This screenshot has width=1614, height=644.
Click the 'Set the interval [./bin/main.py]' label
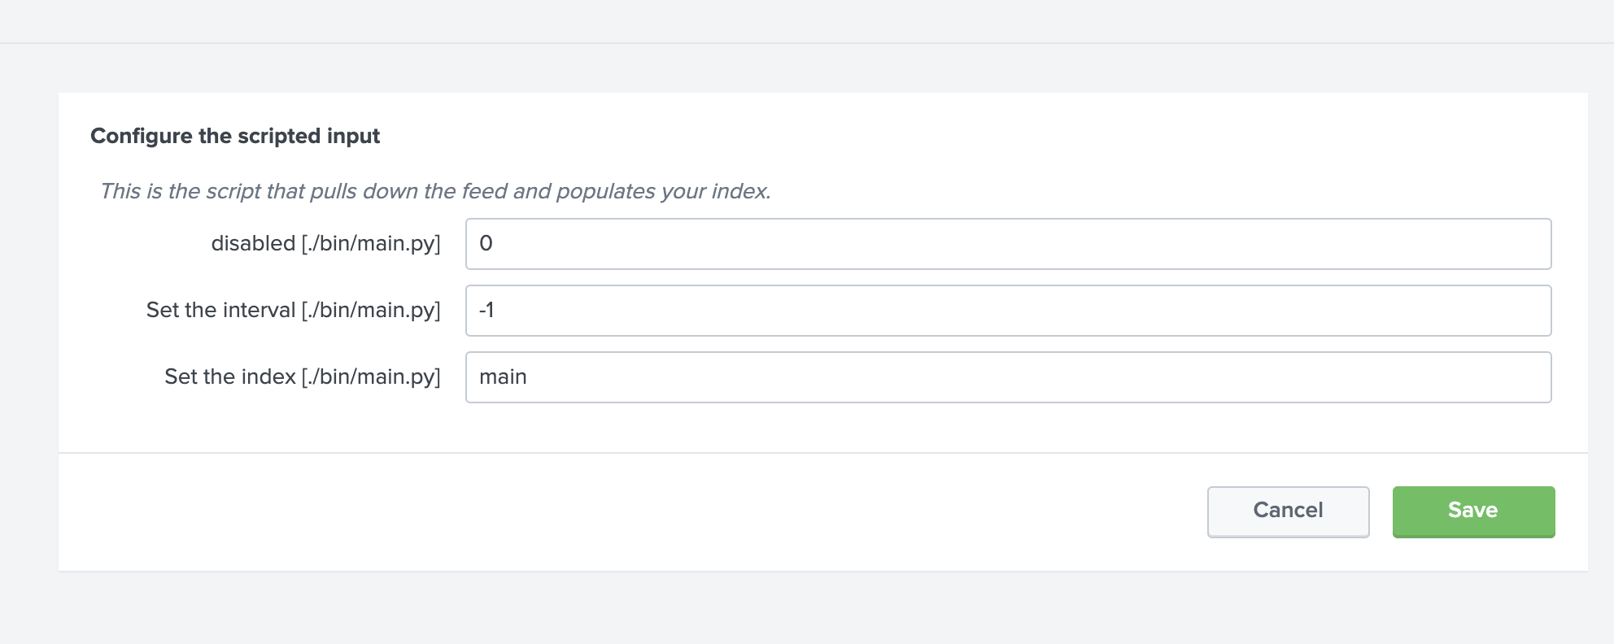293,310
